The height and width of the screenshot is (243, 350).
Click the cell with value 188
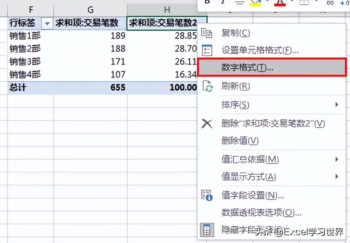pos(91,49)
